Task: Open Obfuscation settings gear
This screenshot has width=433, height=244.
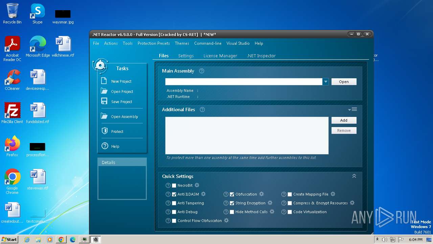Action: (x=261, y=194)
